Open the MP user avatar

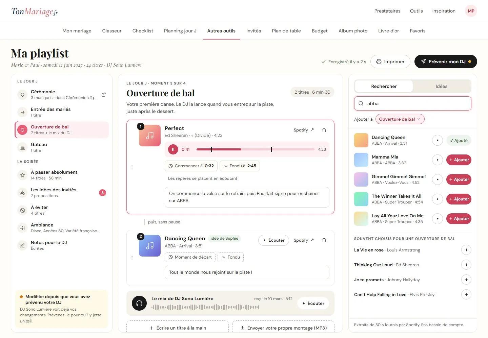[471, 11]
